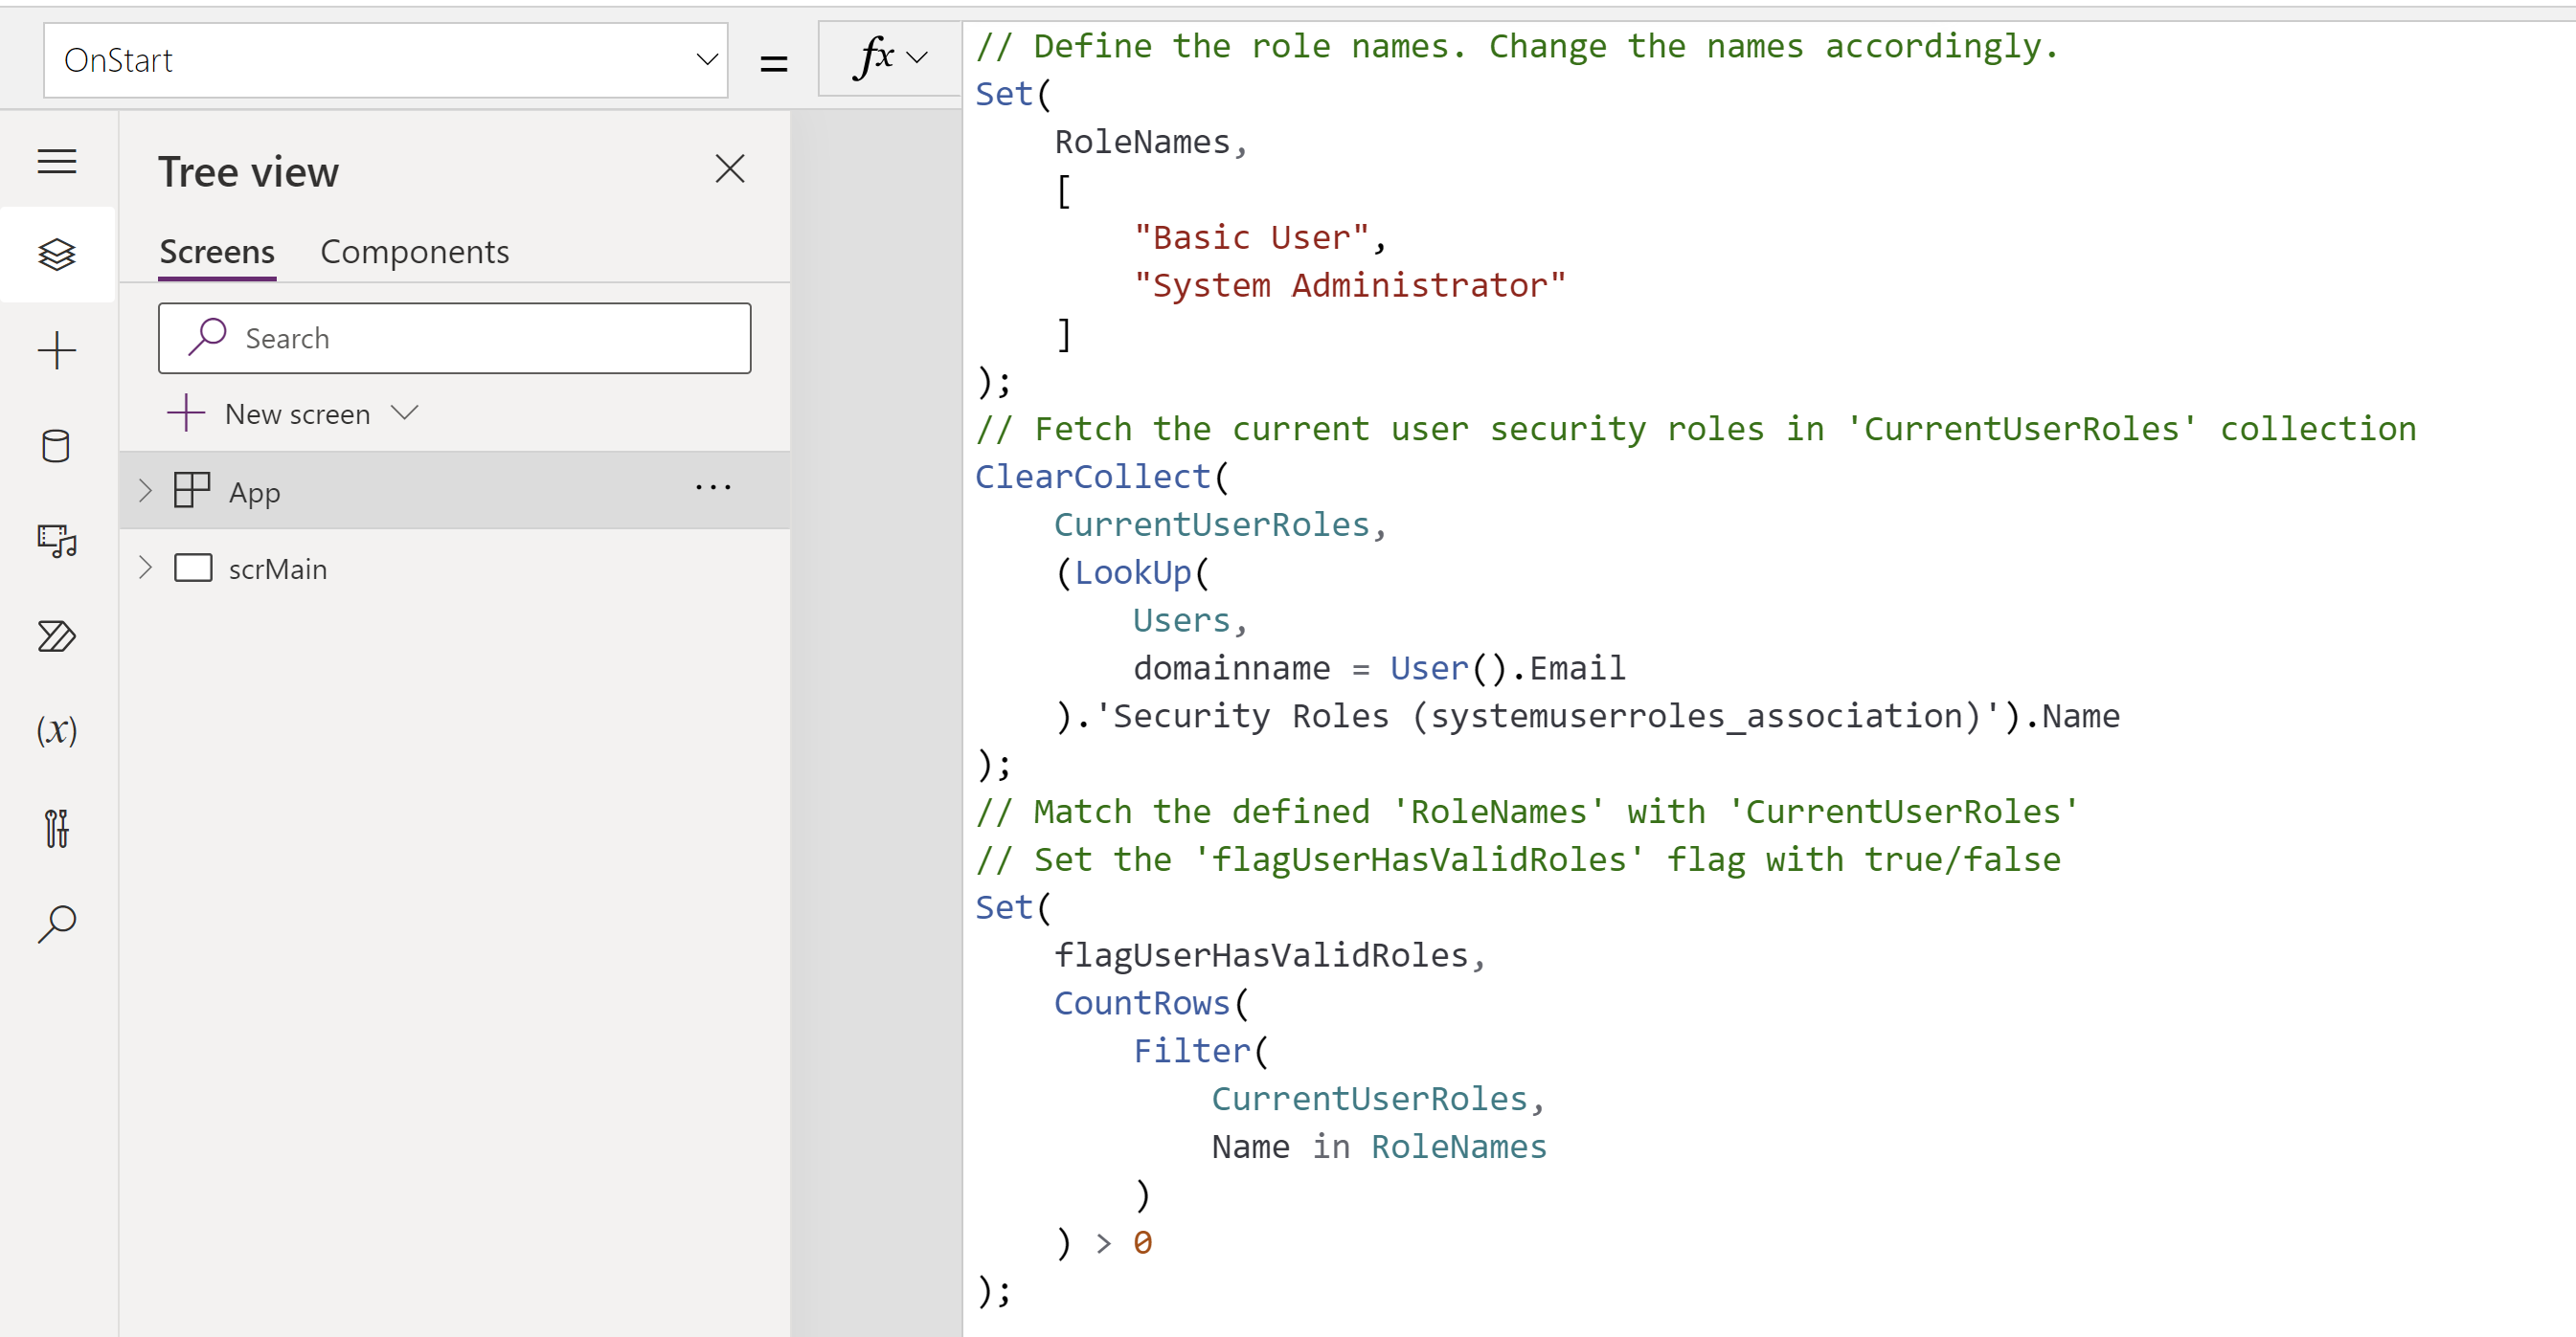Viewport: 2576px width, 1337px height.
Task: Expand the App tree node
Action: pos(145,491)
